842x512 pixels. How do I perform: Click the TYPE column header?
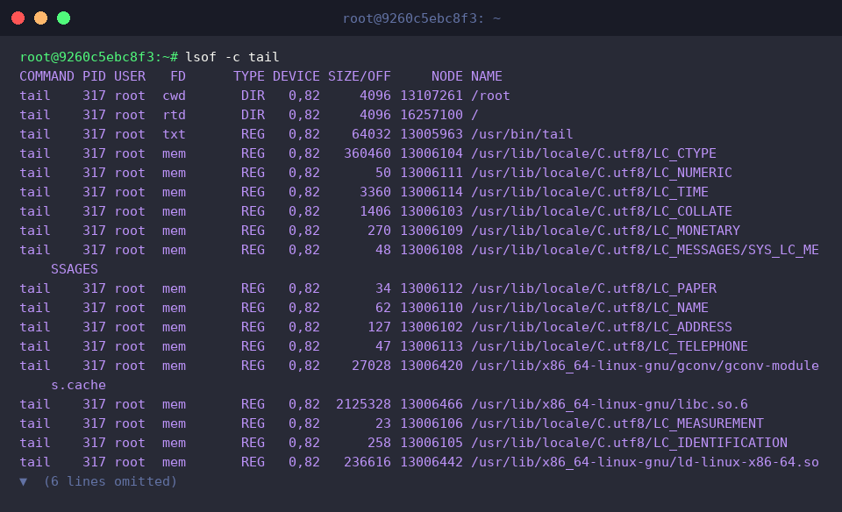[248, 76]
